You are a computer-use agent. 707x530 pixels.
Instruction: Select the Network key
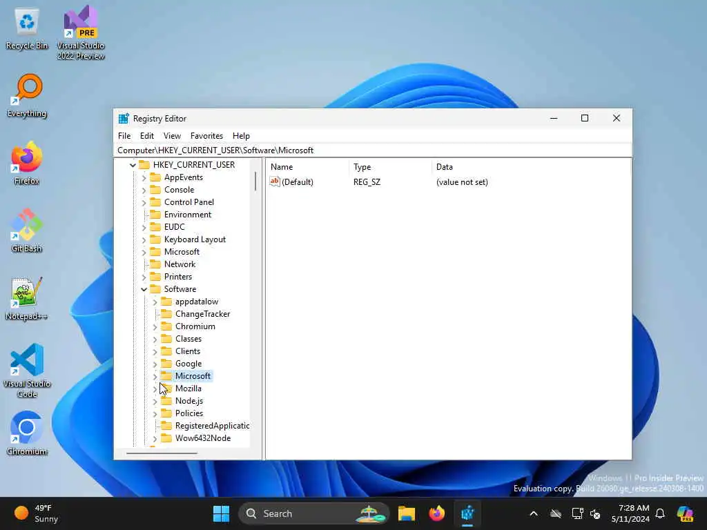coord(180,264)
